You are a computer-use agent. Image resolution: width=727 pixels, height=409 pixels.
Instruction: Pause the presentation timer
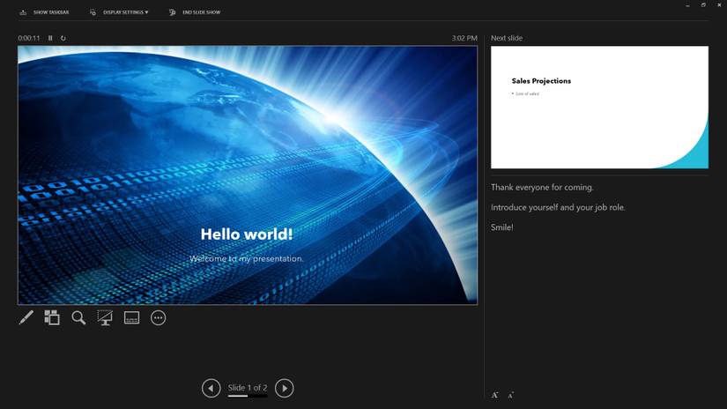(50, 38)
